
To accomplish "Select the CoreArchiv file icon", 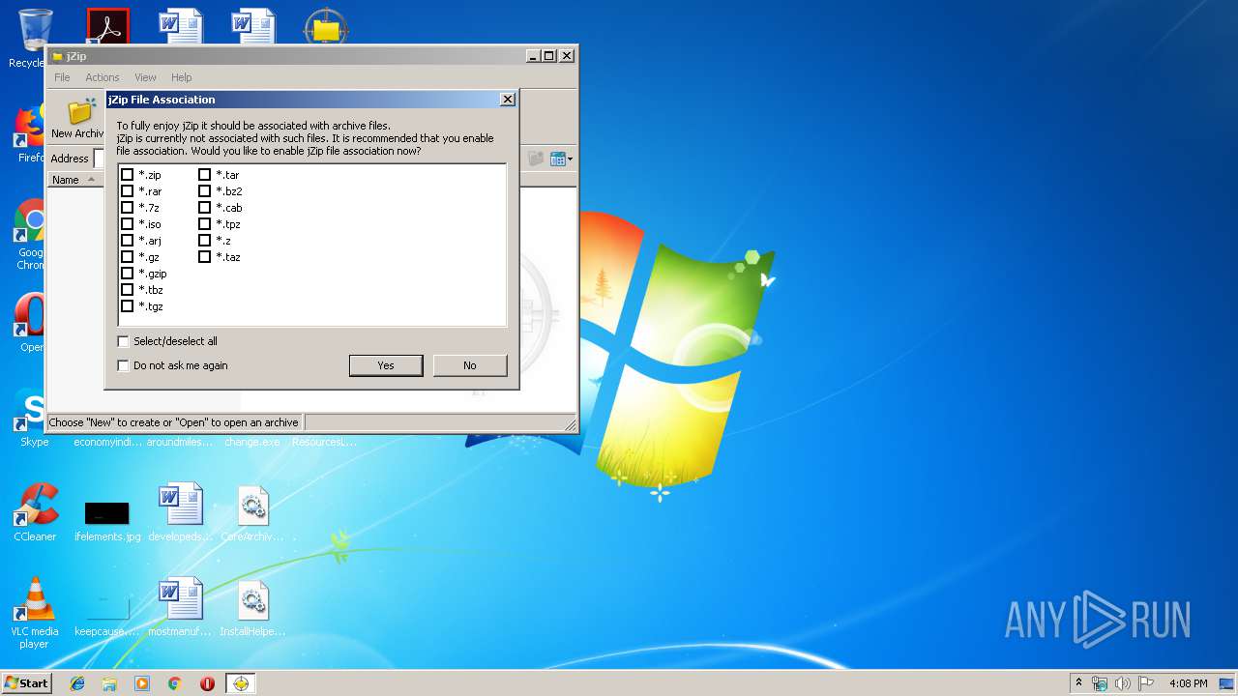I will tap(252, 512).
